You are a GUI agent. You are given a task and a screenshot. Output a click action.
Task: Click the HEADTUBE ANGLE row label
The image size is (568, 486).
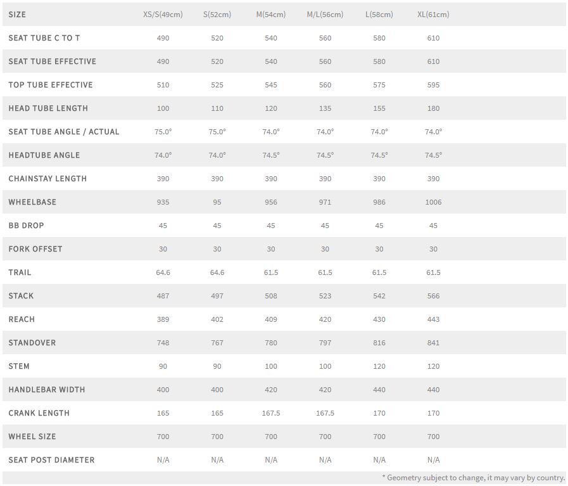coord(44,155)
